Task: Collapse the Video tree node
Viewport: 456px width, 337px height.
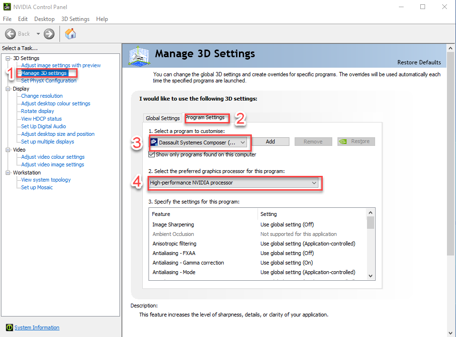Action: [8, 150]
